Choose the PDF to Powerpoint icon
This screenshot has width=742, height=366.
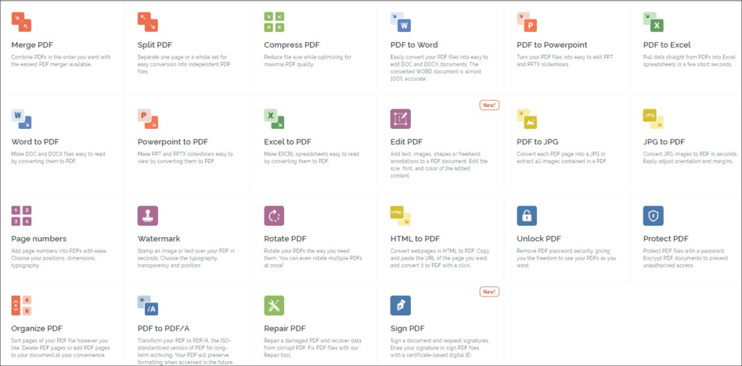pyautogui.click(x=527, y=22)
